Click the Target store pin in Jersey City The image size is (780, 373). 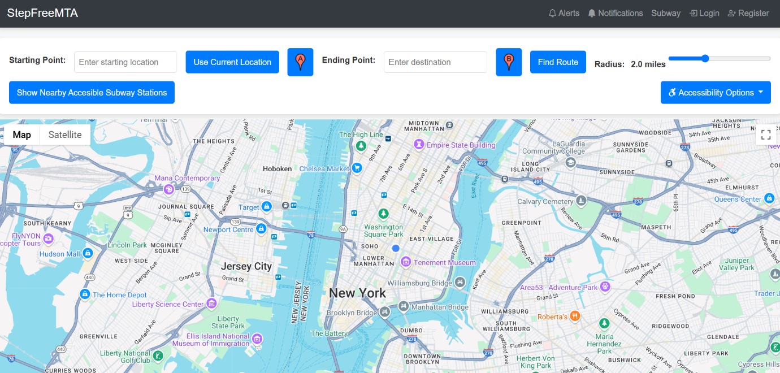coord(267,207)
